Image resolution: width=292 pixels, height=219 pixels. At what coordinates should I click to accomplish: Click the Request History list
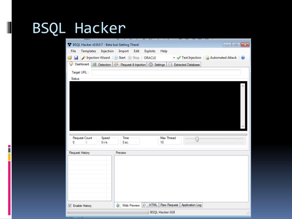click(90, 178)
